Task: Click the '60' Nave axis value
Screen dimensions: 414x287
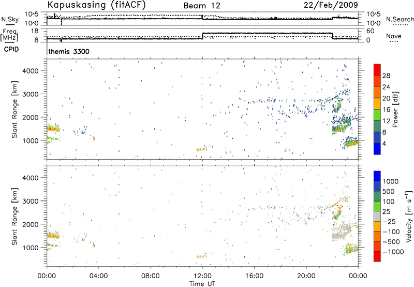Action: pos(371,31)
